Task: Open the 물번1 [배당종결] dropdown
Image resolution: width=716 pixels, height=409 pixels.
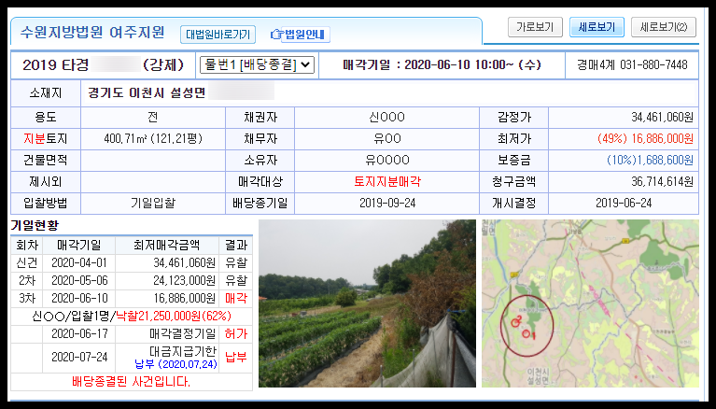Action: tap(257, 64)
